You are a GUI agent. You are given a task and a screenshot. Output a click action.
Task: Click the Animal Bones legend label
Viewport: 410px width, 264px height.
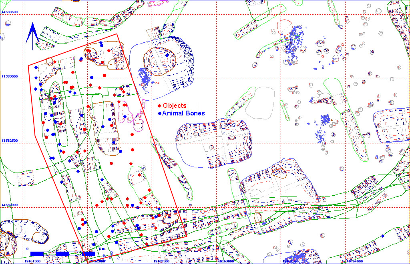pyautogui.click(x=183, y=113)
